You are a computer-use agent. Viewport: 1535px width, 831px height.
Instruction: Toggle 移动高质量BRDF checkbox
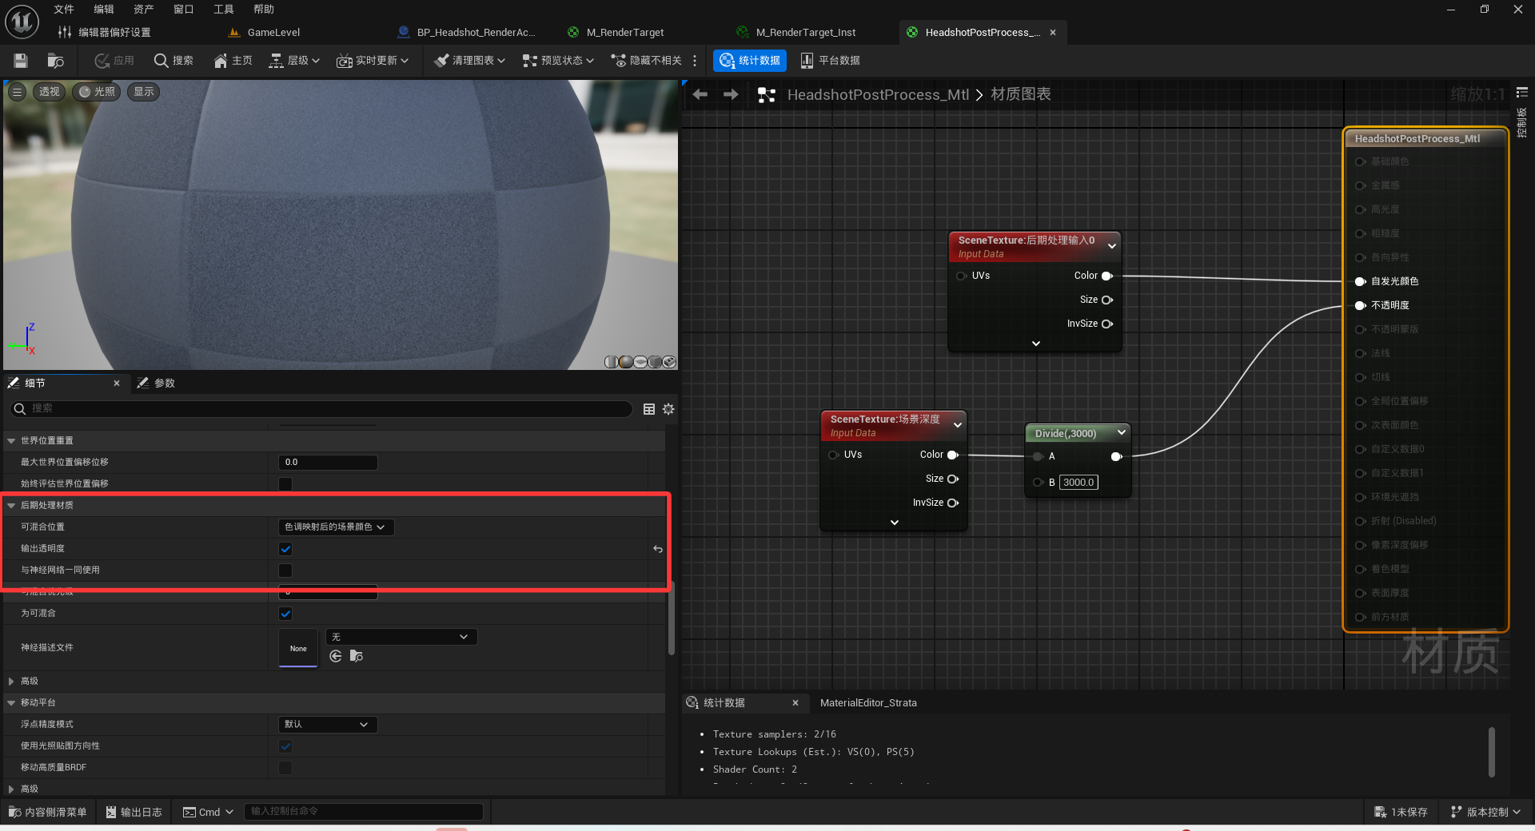click(x=285, y=768)
